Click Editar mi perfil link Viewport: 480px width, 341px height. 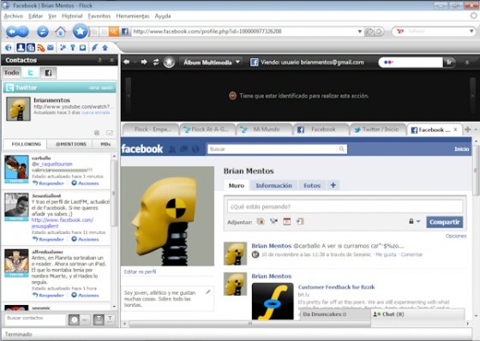140,272
